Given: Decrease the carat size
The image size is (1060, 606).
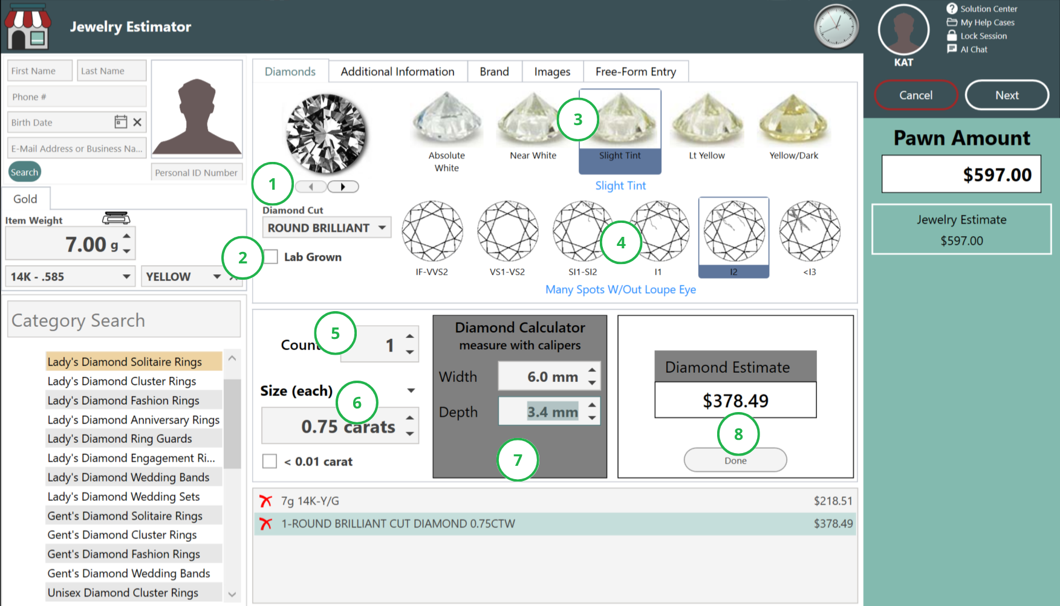Looking at the screenshot, I should [410, 434].
